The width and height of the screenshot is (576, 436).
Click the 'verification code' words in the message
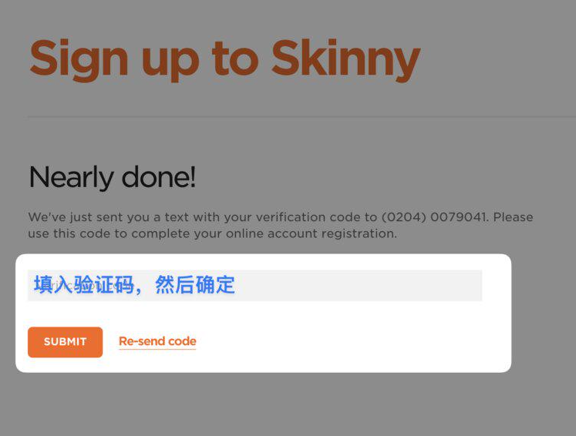(308, 217)
